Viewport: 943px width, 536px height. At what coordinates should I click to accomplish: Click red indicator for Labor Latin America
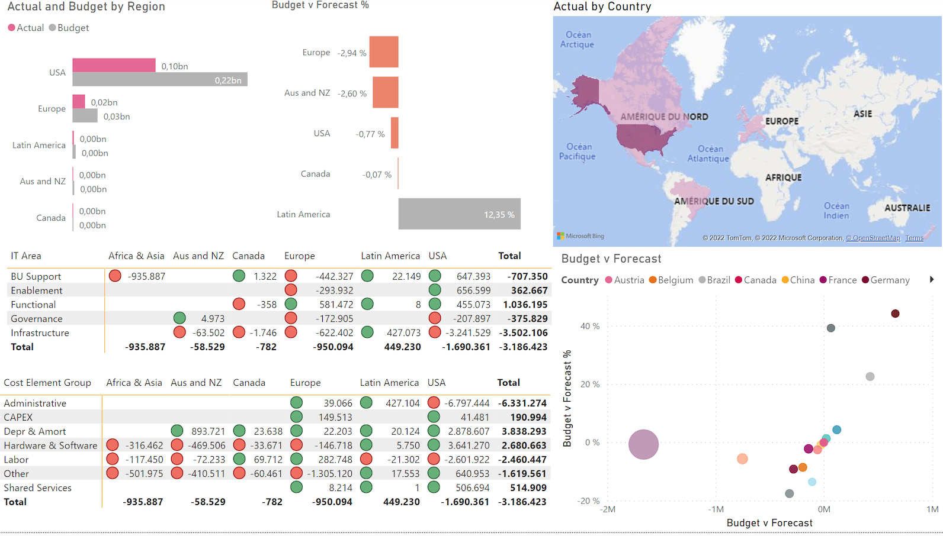tap(366, 459)
